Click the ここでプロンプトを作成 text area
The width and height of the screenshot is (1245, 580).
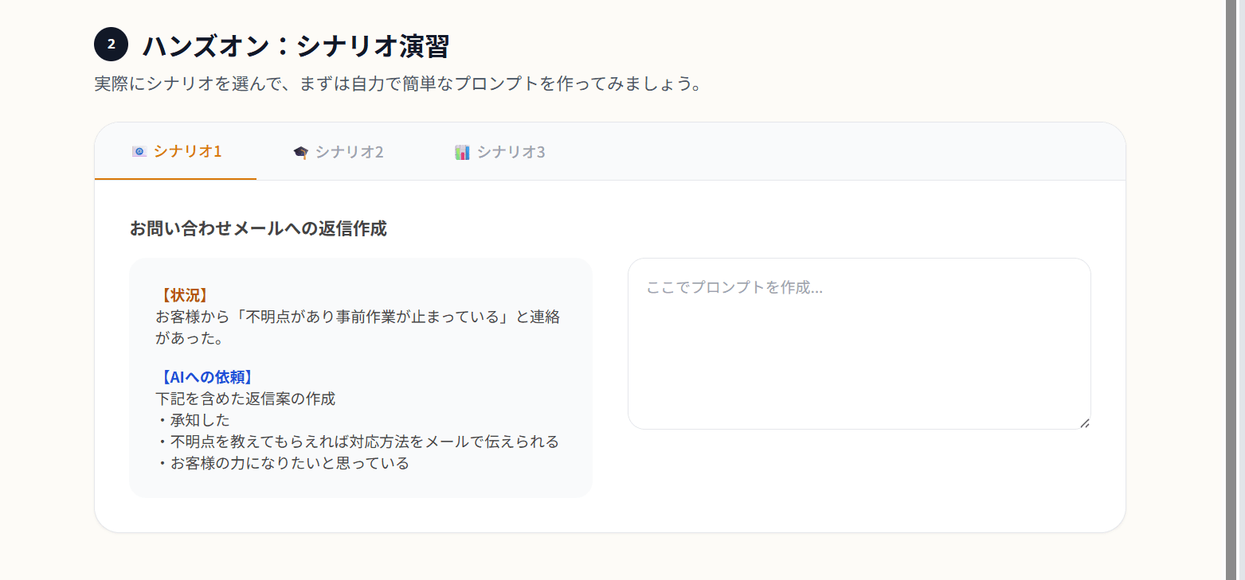[x=859, y=344]
